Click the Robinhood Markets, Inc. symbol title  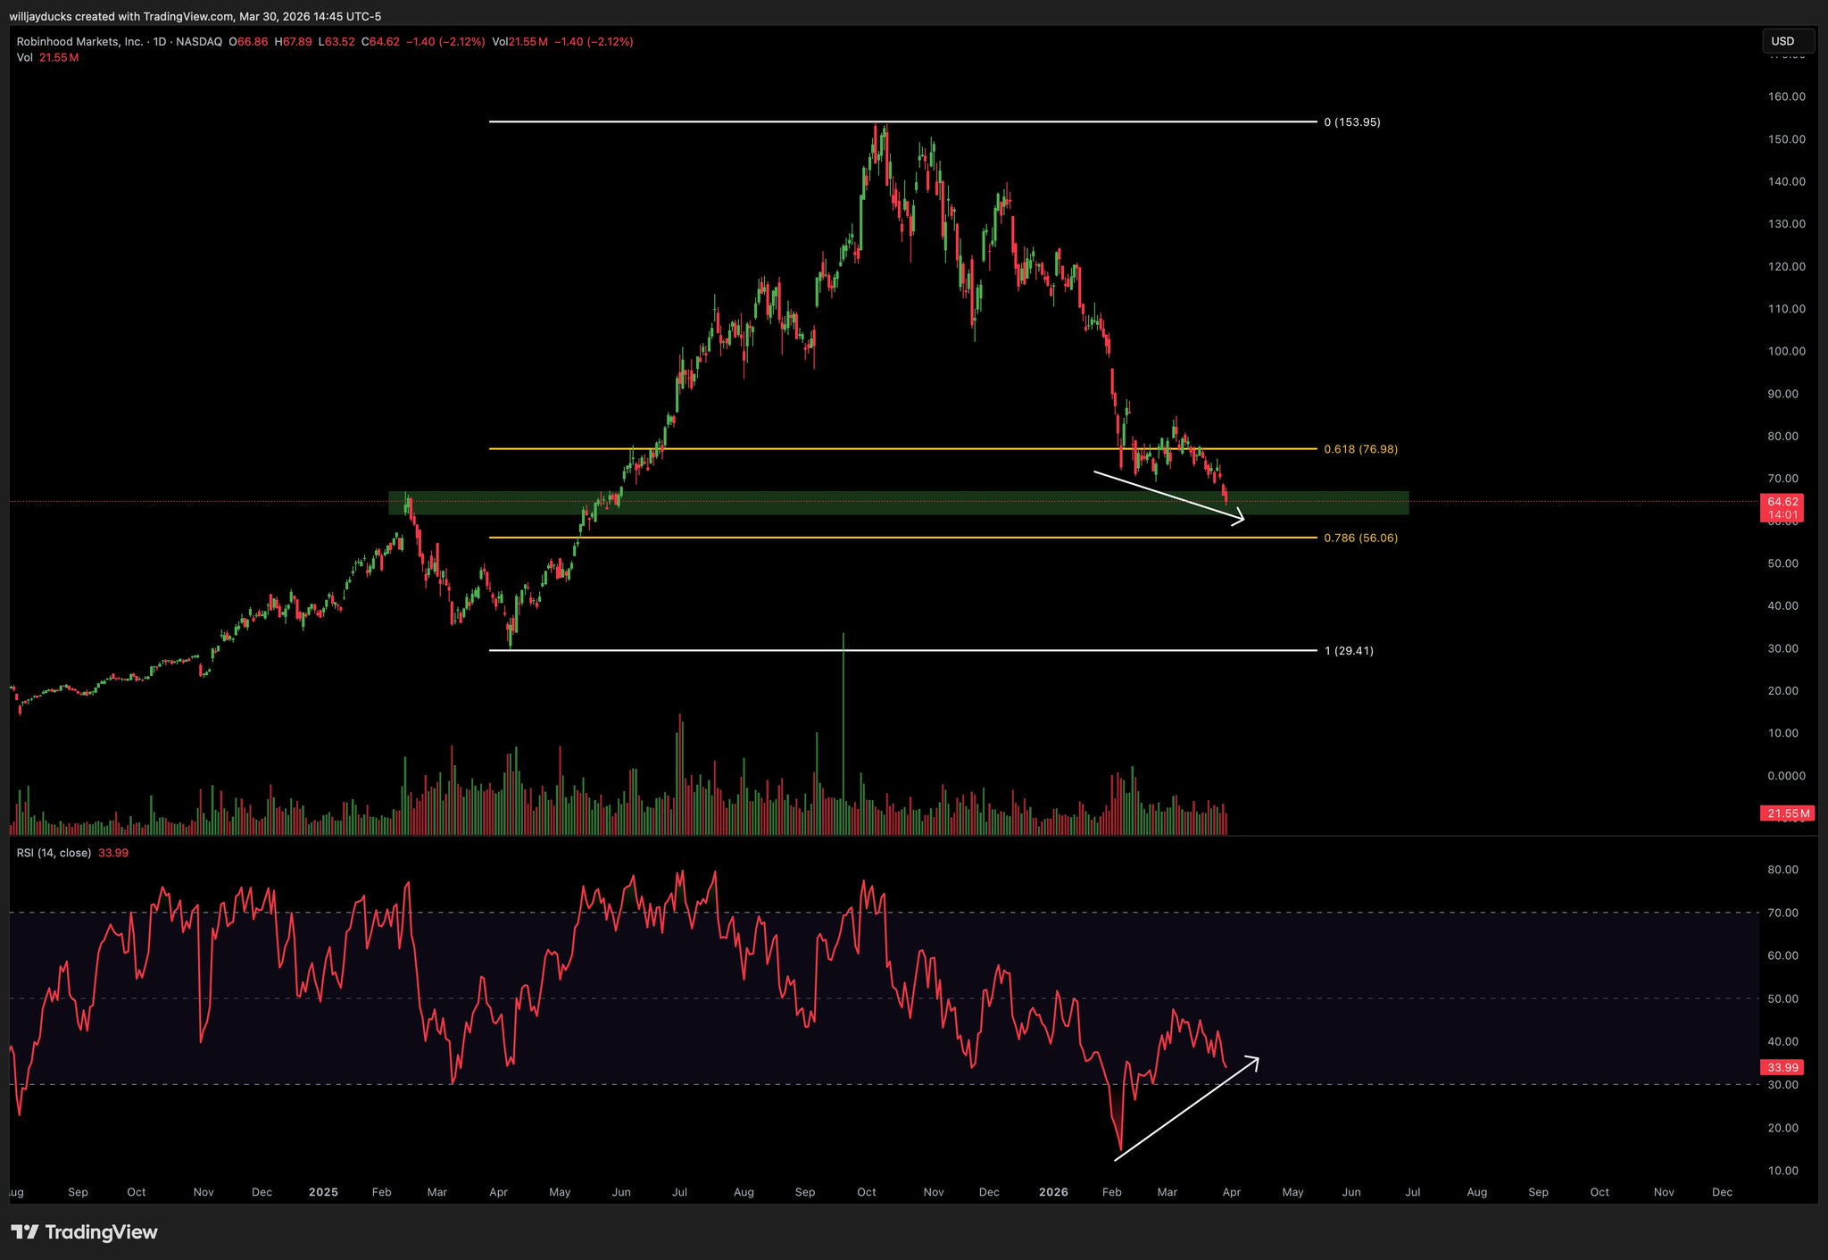79,42
